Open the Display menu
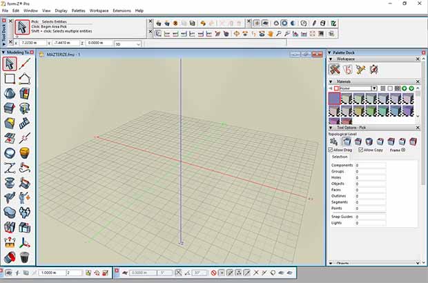The height and width of the screenshot is (283, 428). click(x=61, y=10)
